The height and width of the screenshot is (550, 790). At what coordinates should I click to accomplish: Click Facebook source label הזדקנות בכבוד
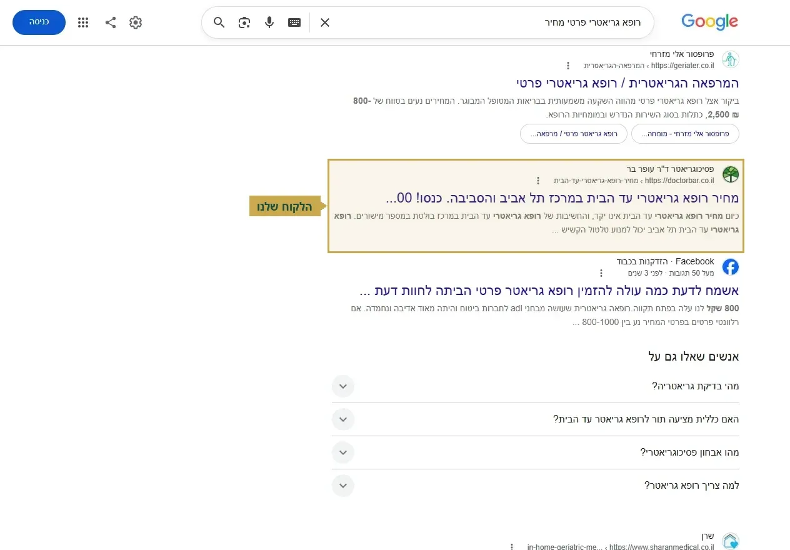pos(642,261)
